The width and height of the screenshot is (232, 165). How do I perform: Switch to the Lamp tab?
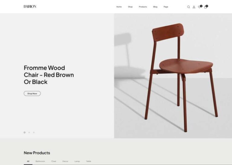coord(77,161)
